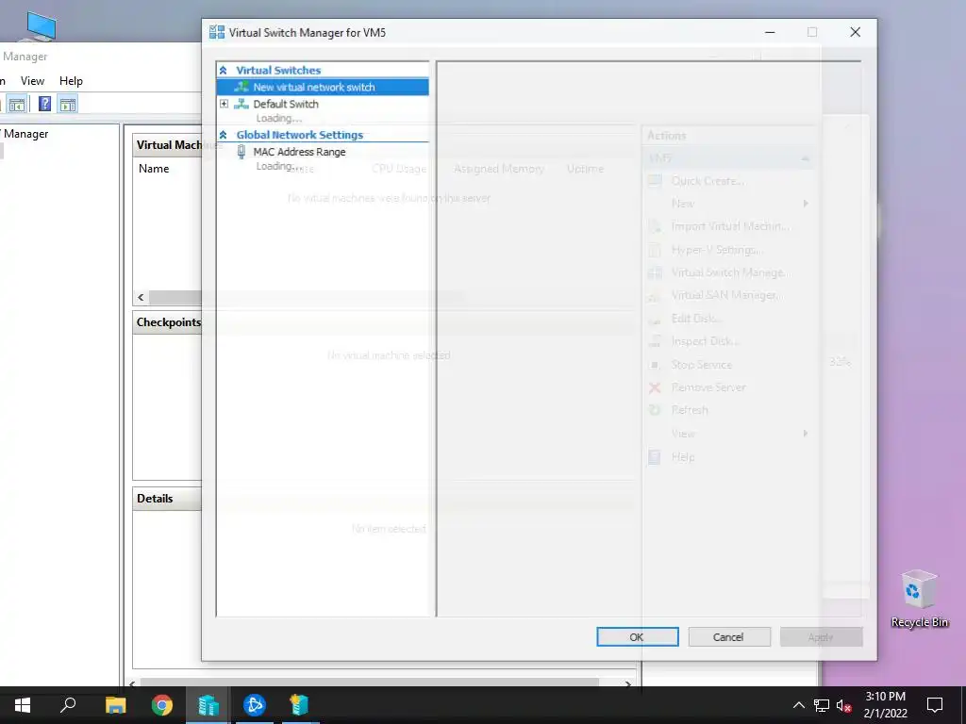The image size is (966, 724).
Task: Open taskbar Search
Action: click(68, 704)
